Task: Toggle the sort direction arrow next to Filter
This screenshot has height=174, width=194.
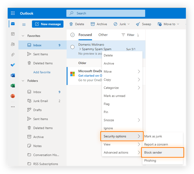Action: (x=138, y=35)
